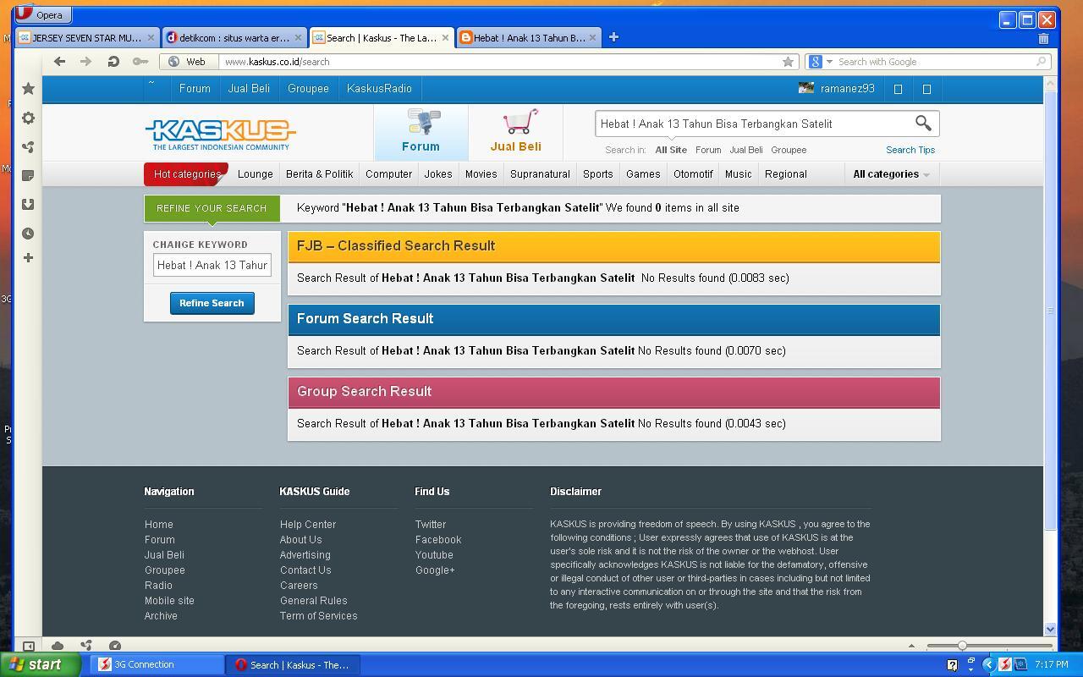The width and height of the screenshot is (1083, 677).
Task: Open Archive footer link
Action: click(x=161, y=616)
